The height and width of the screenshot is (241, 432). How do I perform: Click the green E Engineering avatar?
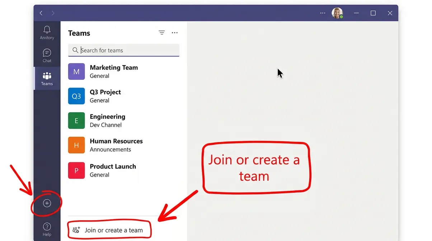pos(76,120)
